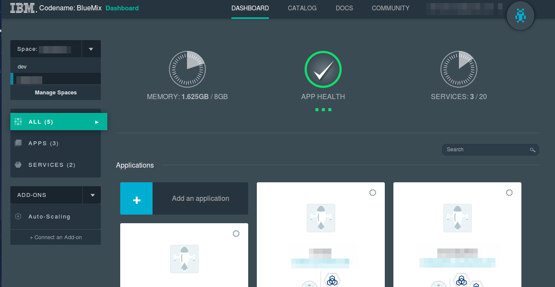
Task: Open settings gear on right application card
Action: point(509,193)
